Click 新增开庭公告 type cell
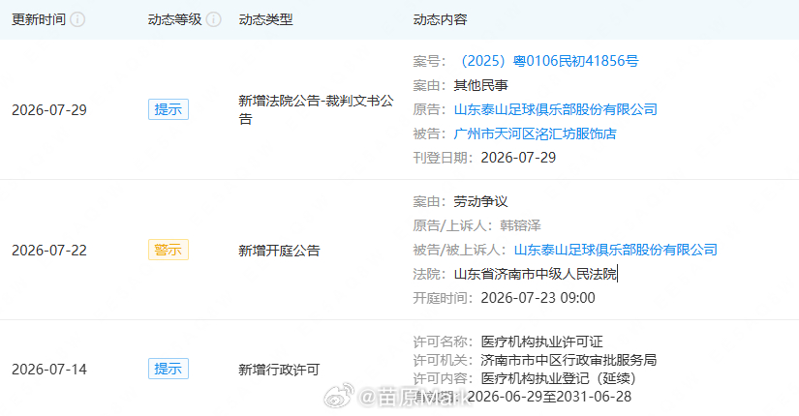 (279, 251)
